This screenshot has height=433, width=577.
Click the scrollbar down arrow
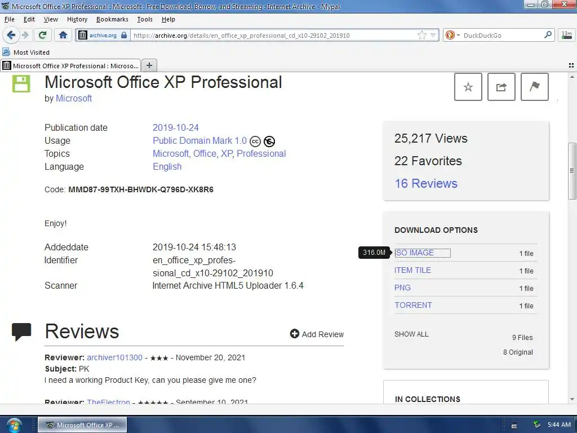[x=571, y=399]
